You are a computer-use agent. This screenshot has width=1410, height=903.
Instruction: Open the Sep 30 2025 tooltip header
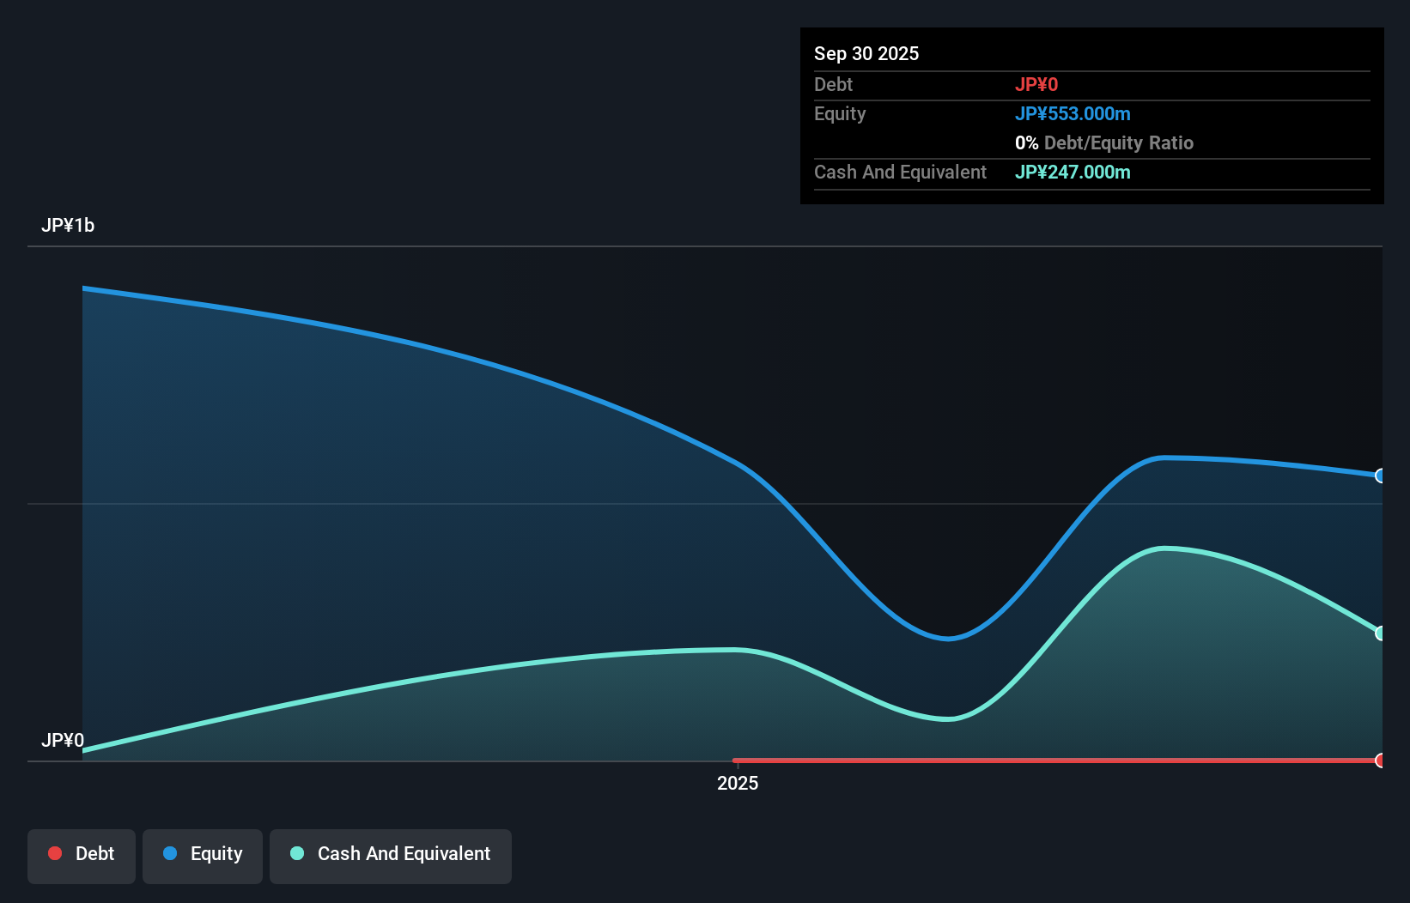click(x=866, y=53)
